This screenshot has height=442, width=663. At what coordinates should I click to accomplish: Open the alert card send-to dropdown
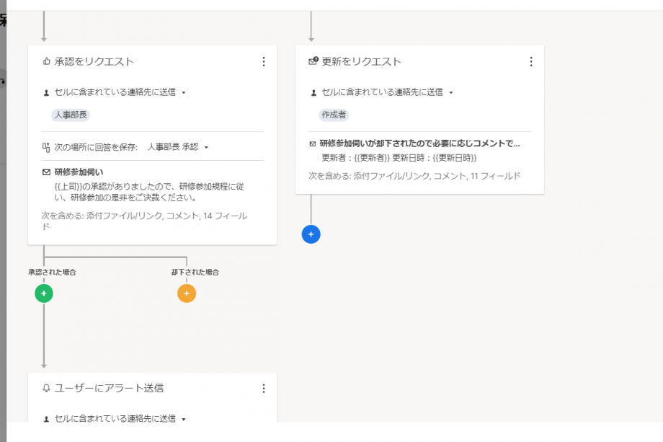coord(182,417)
